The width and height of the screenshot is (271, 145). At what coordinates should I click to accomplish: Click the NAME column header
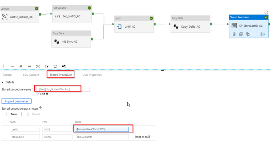click(13, 122)
